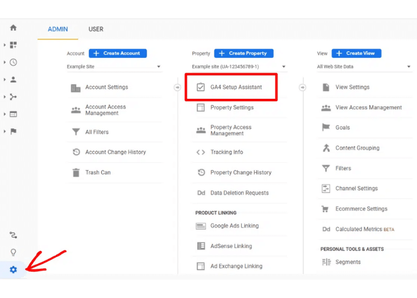Click the Segments icon

coord(326,262)
